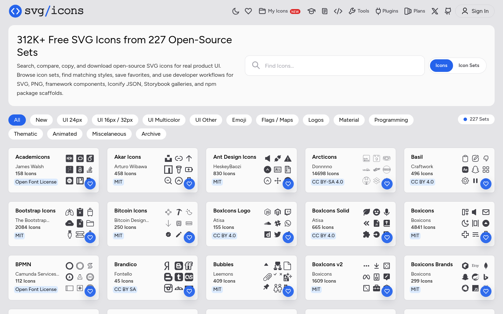
Task: Open the Brandico set title
Action: [x=125, y=264]
